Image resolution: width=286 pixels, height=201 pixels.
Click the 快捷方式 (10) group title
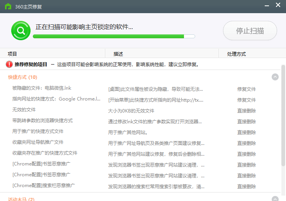(x=23, y=77)
